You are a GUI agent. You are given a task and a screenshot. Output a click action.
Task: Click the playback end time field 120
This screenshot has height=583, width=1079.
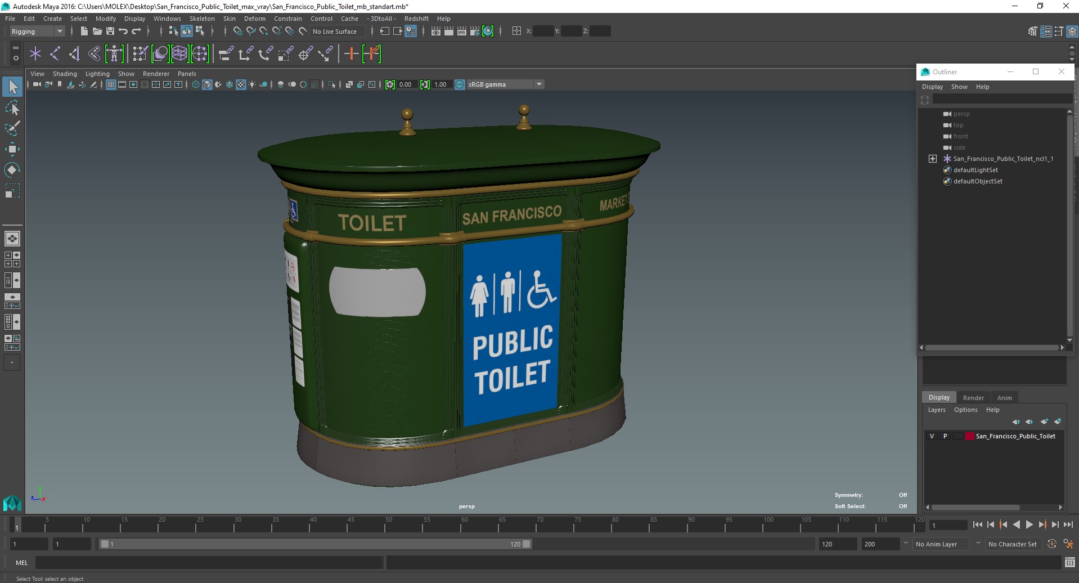point(837,544)
